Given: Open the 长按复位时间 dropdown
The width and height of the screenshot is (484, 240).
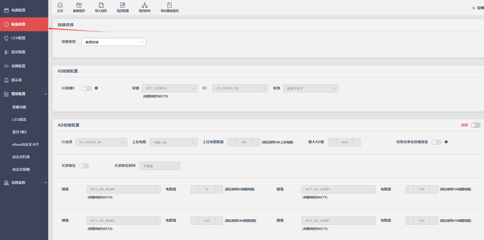Looking at the screenshot, I should [x=160, y=166].
